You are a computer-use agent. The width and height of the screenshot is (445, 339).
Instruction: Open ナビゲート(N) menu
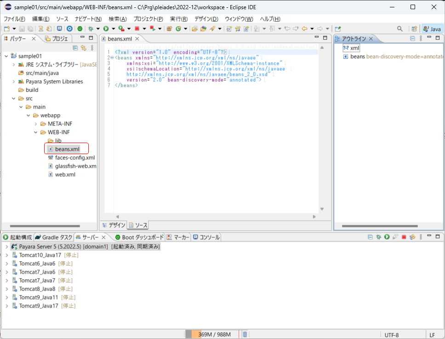(x=88, y=19)
